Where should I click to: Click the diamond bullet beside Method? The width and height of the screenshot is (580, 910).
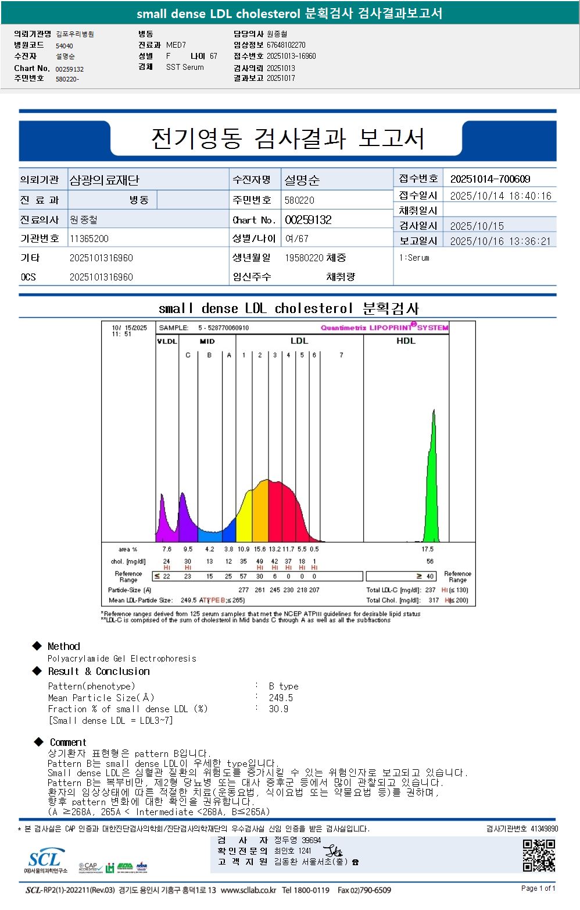tap(37, 646)
